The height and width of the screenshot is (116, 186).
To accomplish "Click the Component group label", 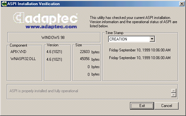I will click(x=18, y=45).
